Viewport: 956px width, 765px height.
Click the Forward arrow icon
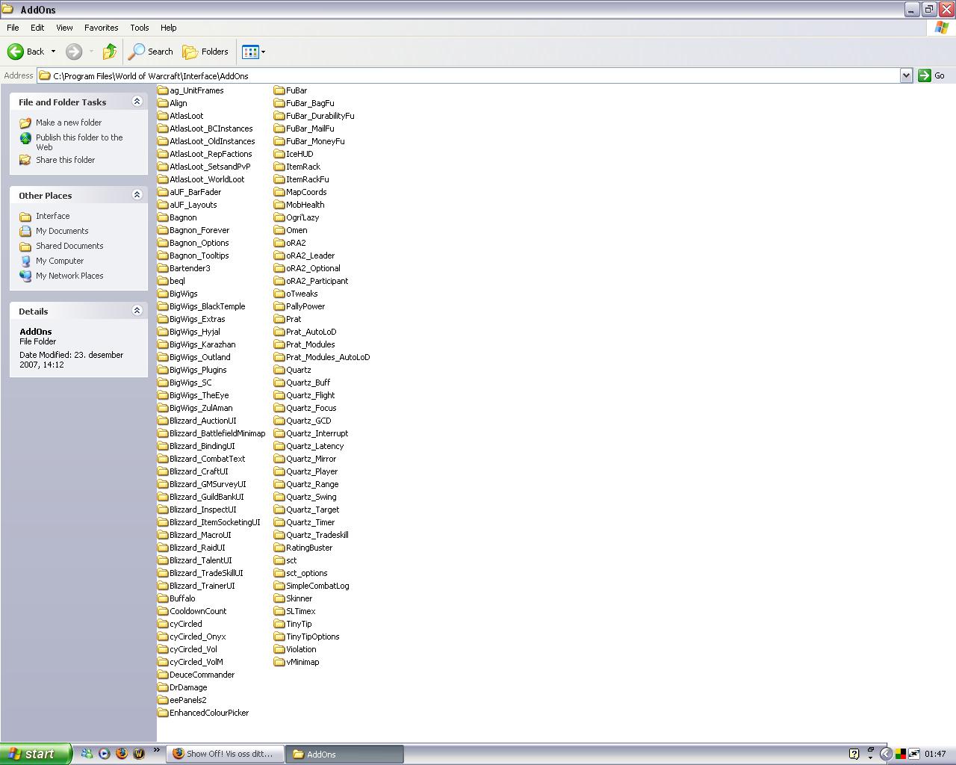(73, 52)
